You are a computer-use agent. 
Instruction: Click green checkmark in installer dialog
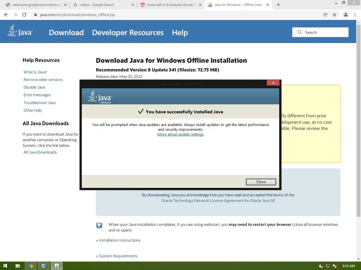(x=141, y=112)
